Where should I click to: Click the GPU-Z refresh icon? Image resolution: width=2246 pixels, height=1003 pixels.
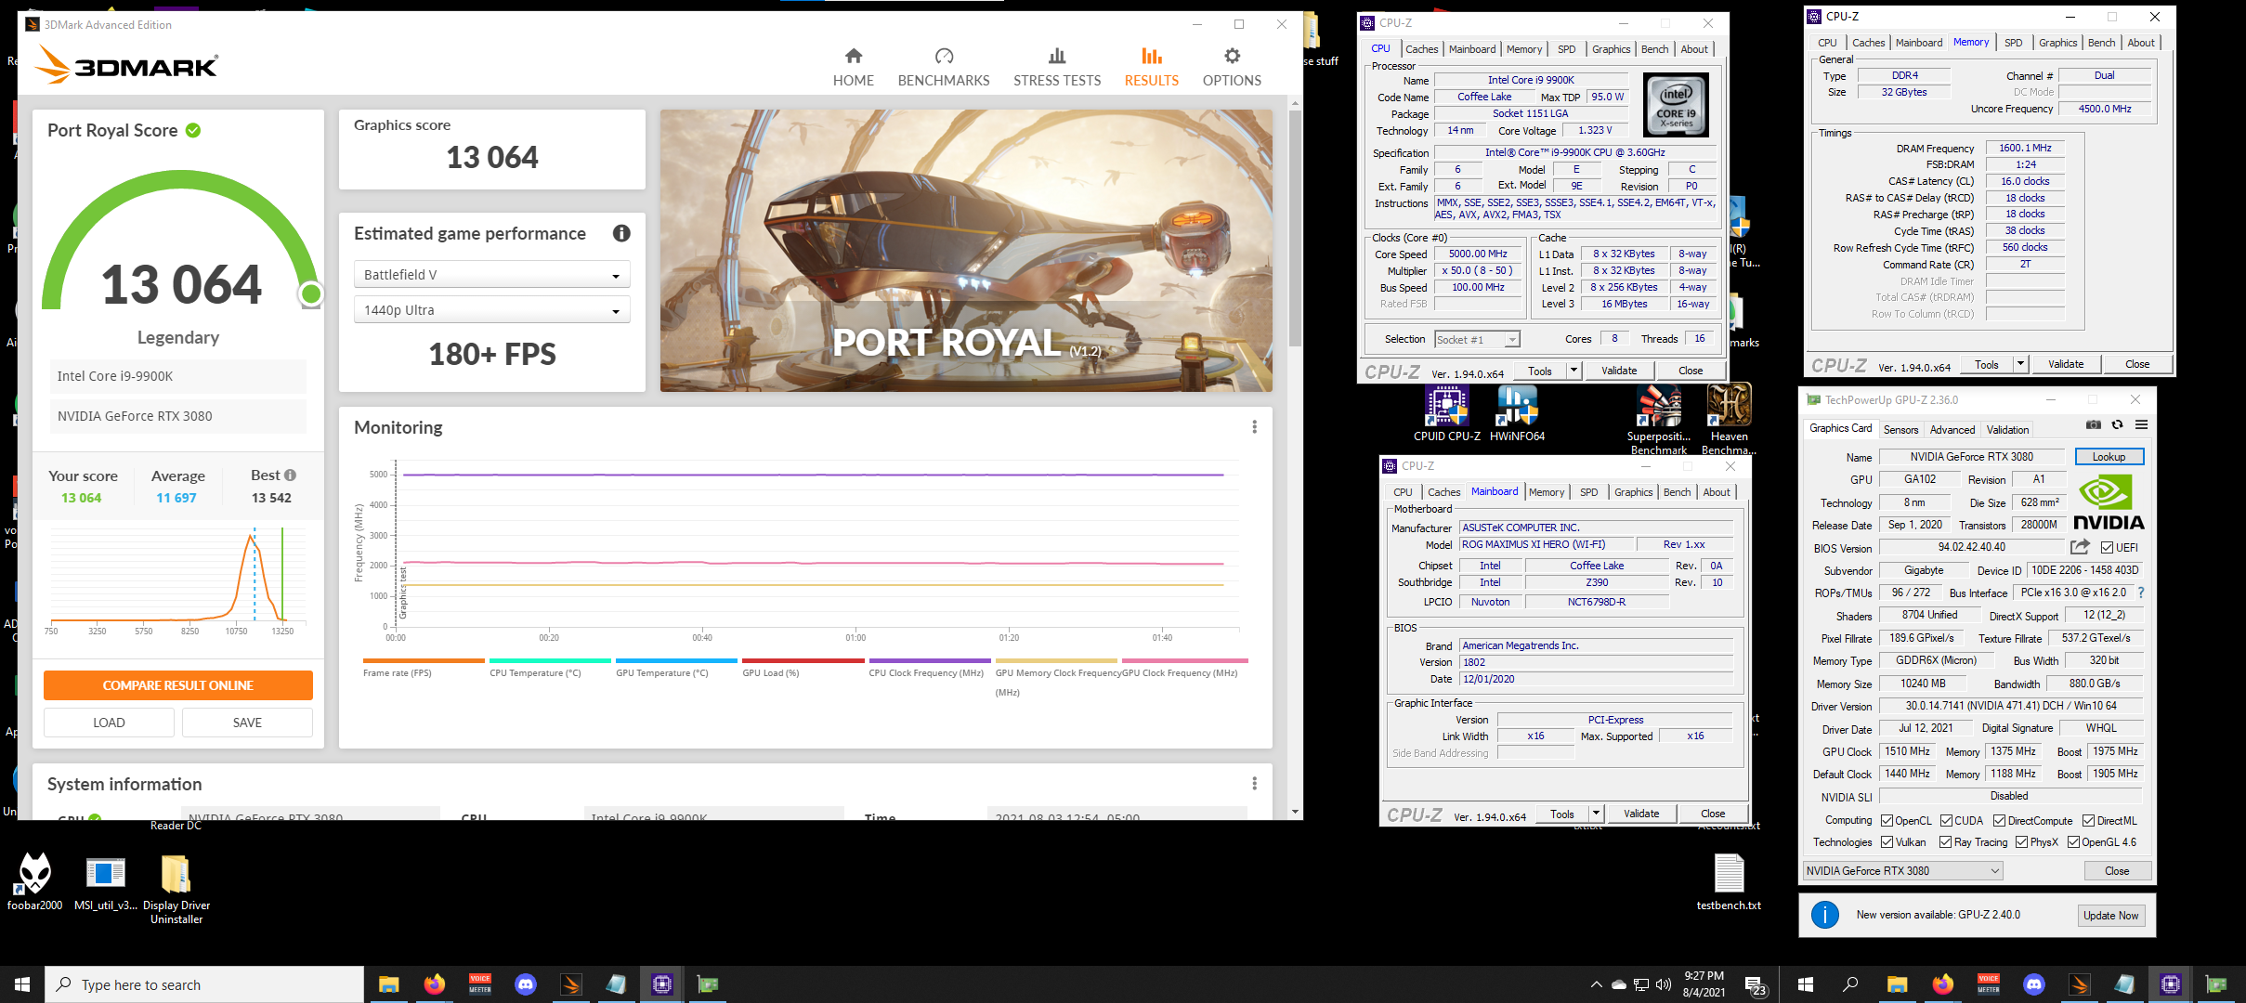coord(2117,424)
